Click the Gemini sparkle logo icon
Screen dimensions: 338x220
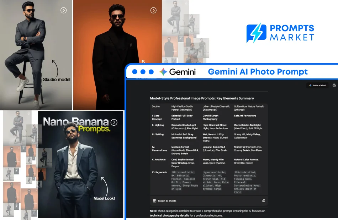pos(163,71)
